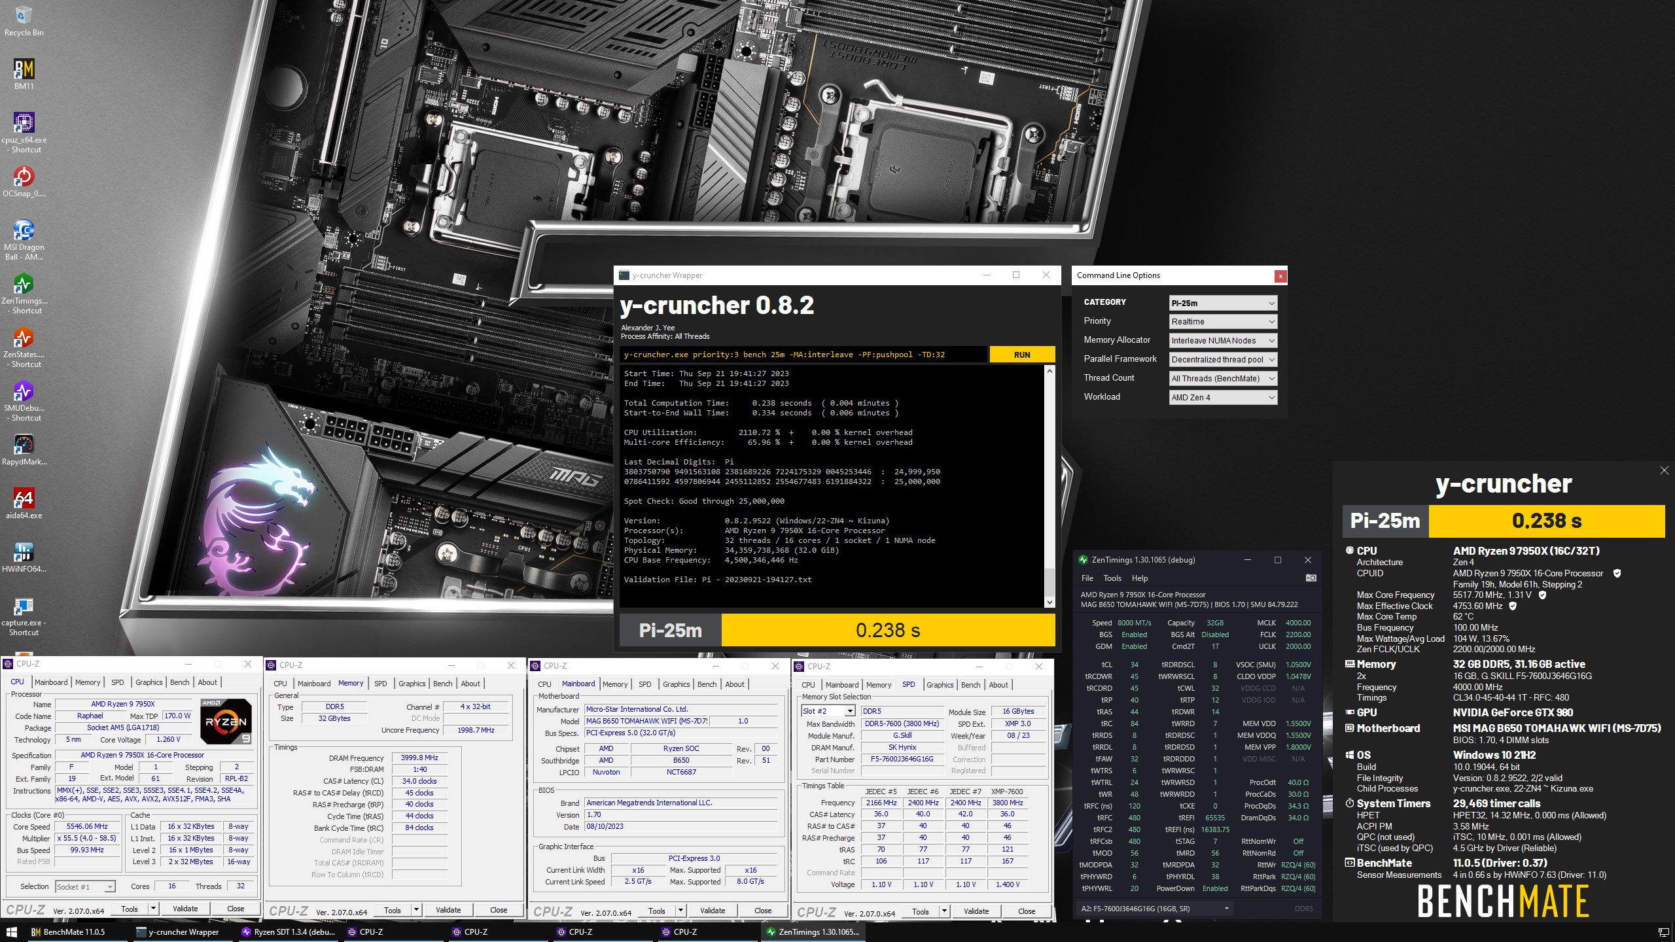Open the Parallel Framework dropdown

pos(1223,360)
